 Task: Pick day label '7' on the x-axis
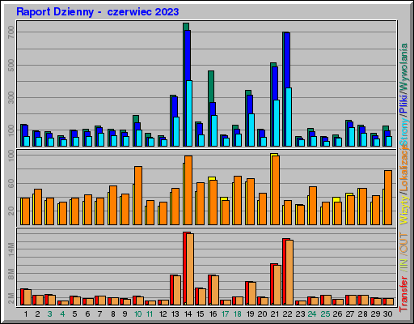(99, 314)
